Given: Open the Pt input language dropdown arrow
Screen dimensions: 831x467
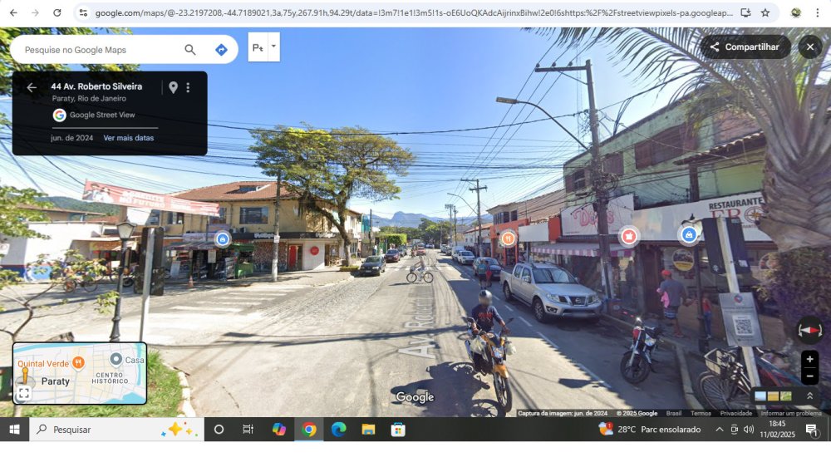Looking at the screenshot, I should pos(273,46).
